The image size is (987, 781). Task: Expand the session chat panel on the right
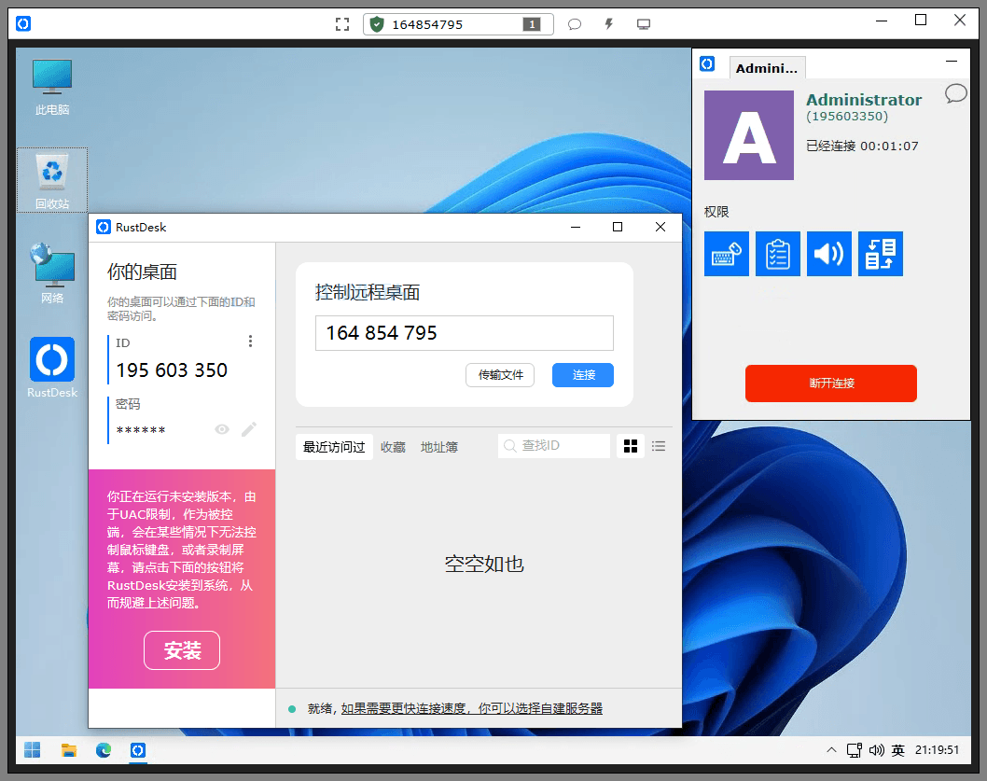955,93
